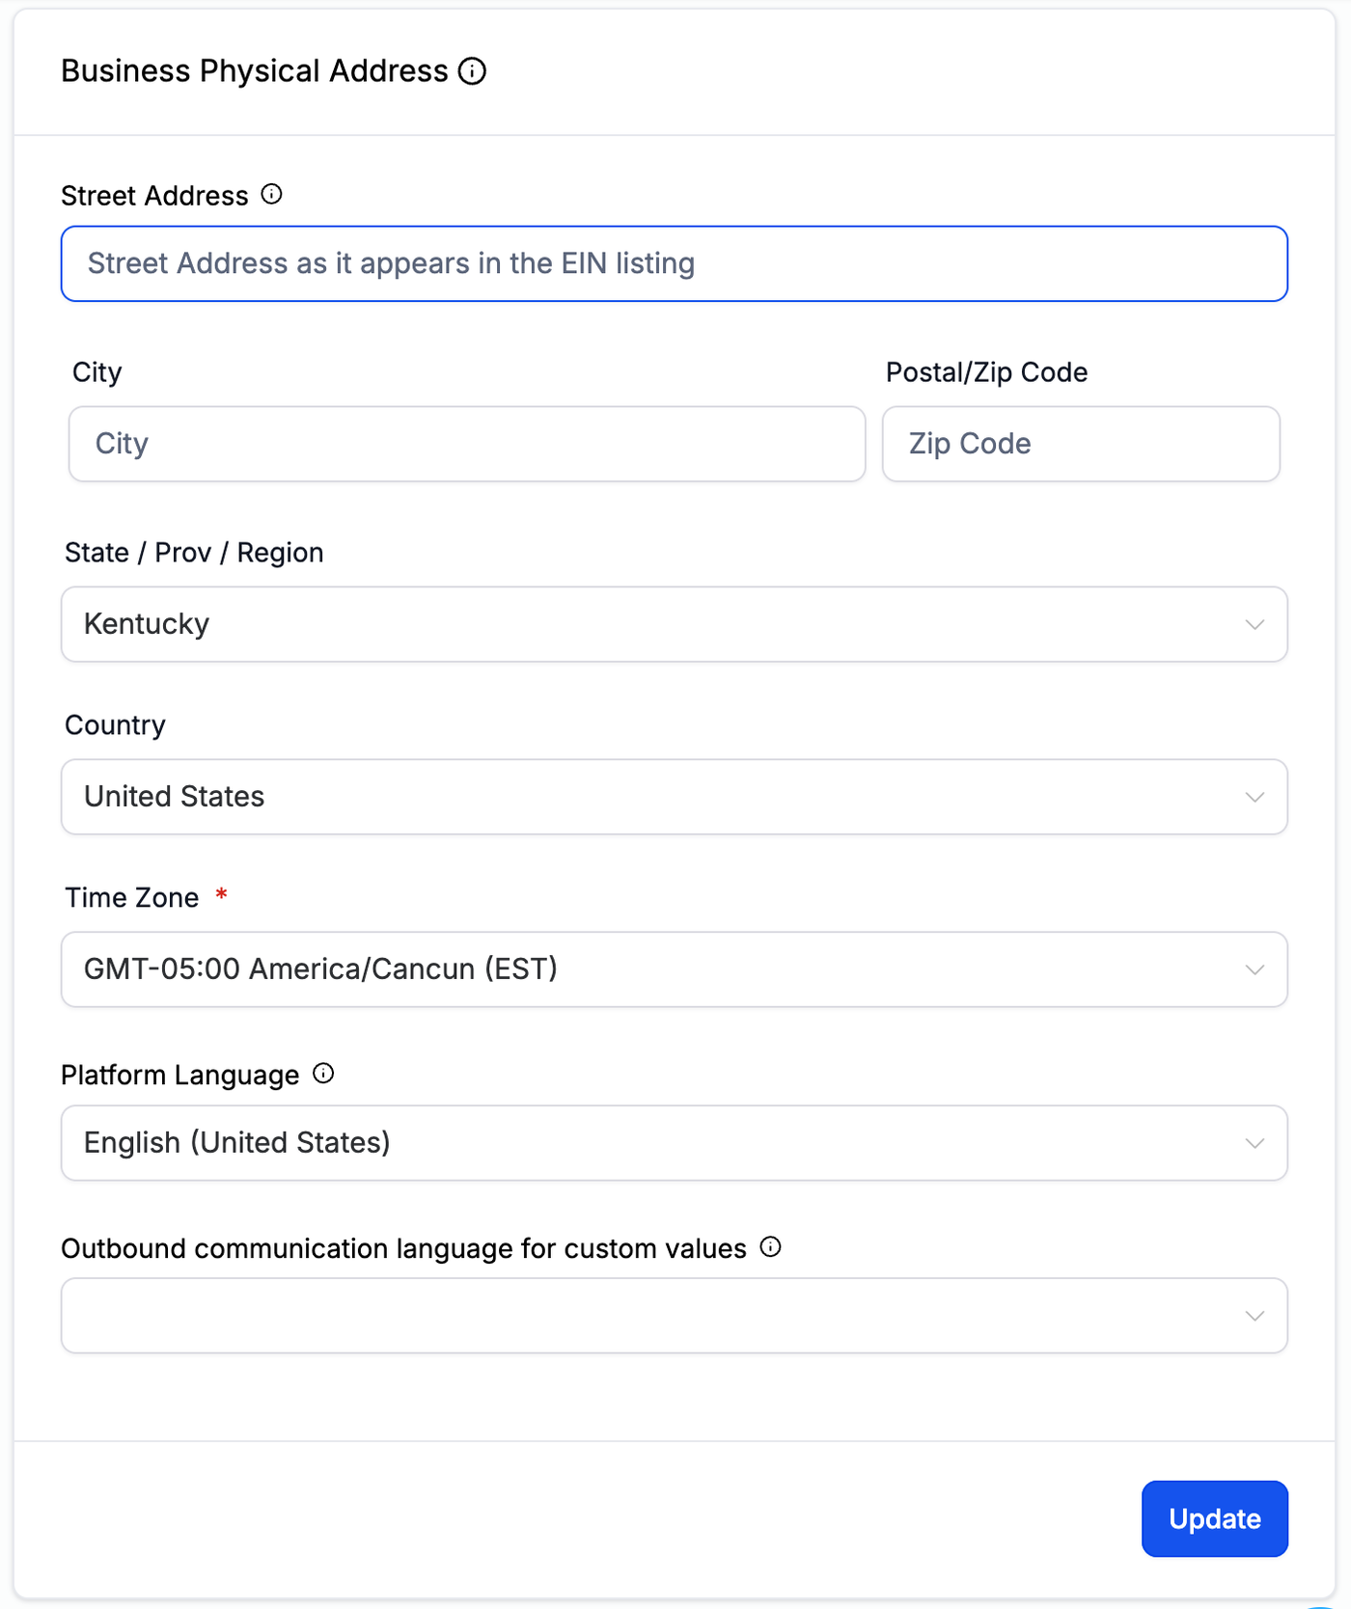Open empty Outbound communication language dropdown
This screenshot has width=1351, height=1609.
(656, 1316)
